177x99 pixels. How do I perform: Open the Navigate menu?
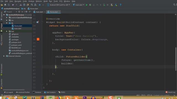tap(18, 1)
